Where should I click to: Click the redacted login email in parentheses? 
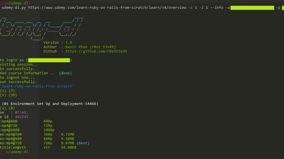[x=49, y=60]
